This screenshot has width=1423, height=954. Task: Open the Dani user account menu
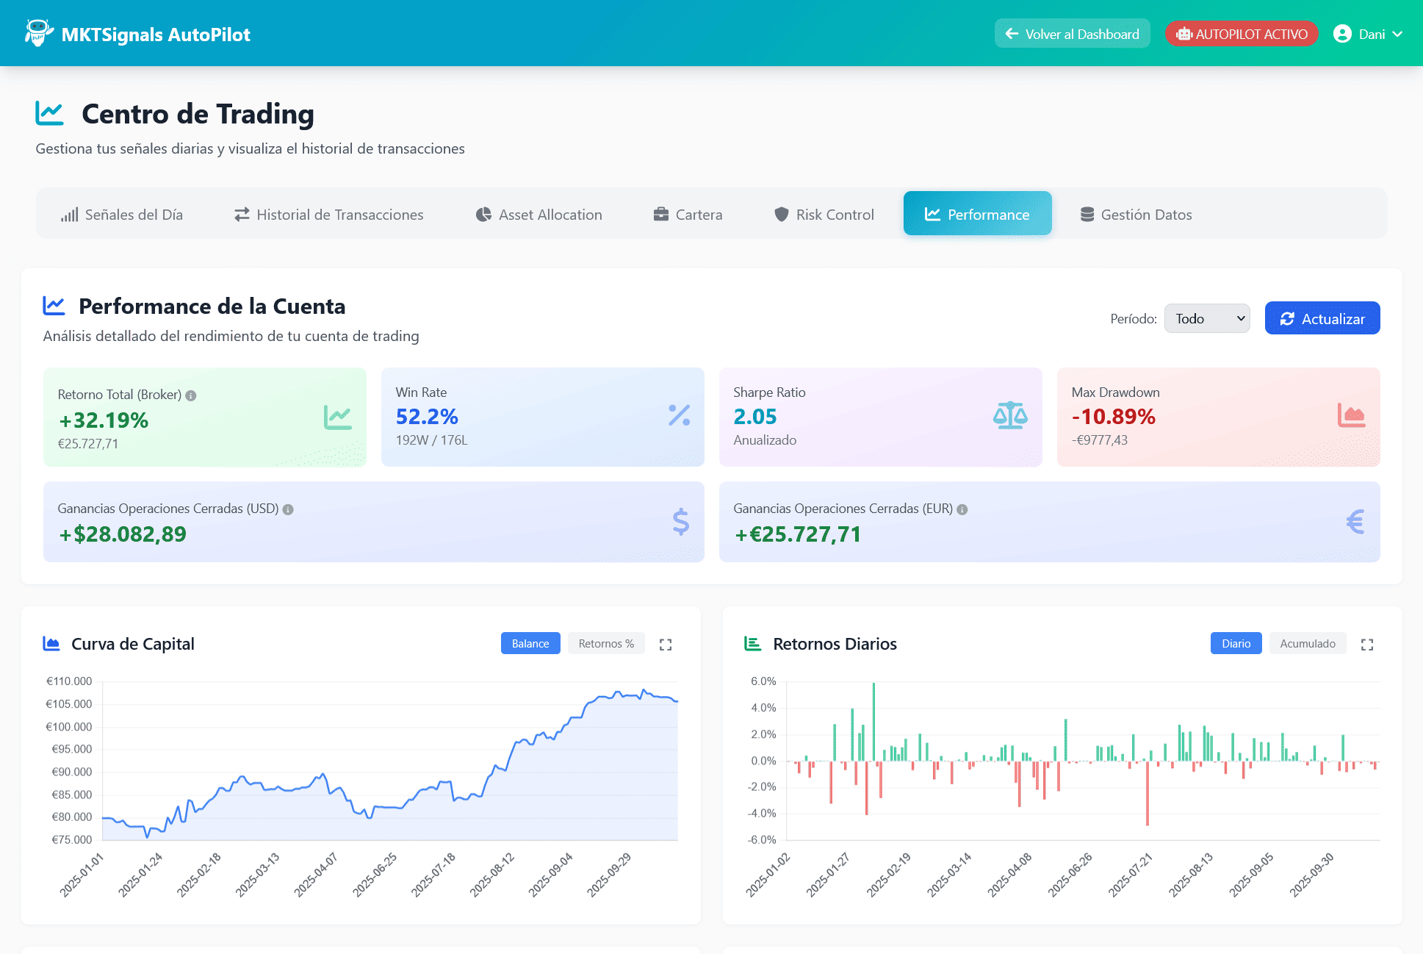click(x=1369, y=34)
